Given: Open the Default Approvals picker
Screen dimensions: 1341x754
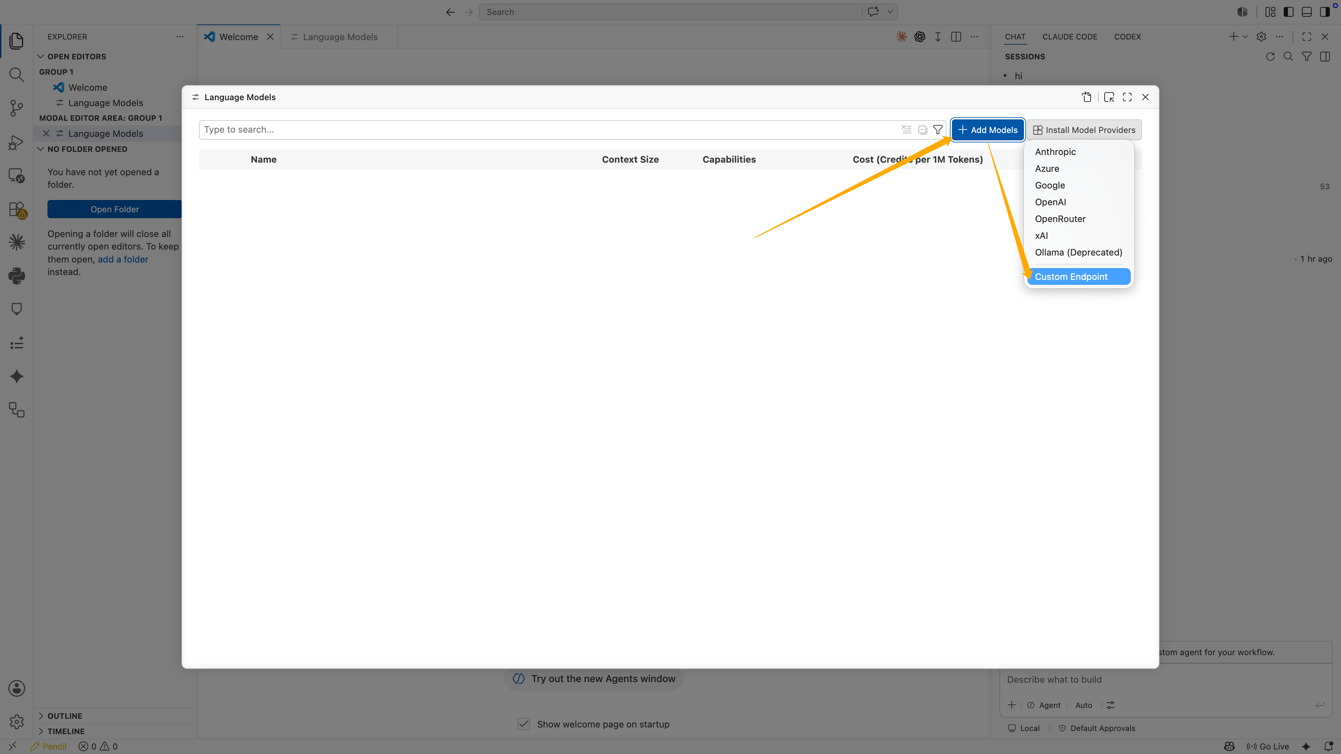Looking at the screenshot, I should click(x=1097, y=728).
